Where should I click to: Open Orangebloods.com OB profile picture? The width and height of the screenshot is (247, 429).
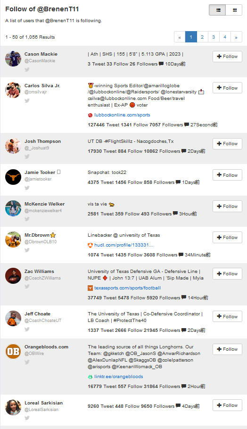pos(13,351)
